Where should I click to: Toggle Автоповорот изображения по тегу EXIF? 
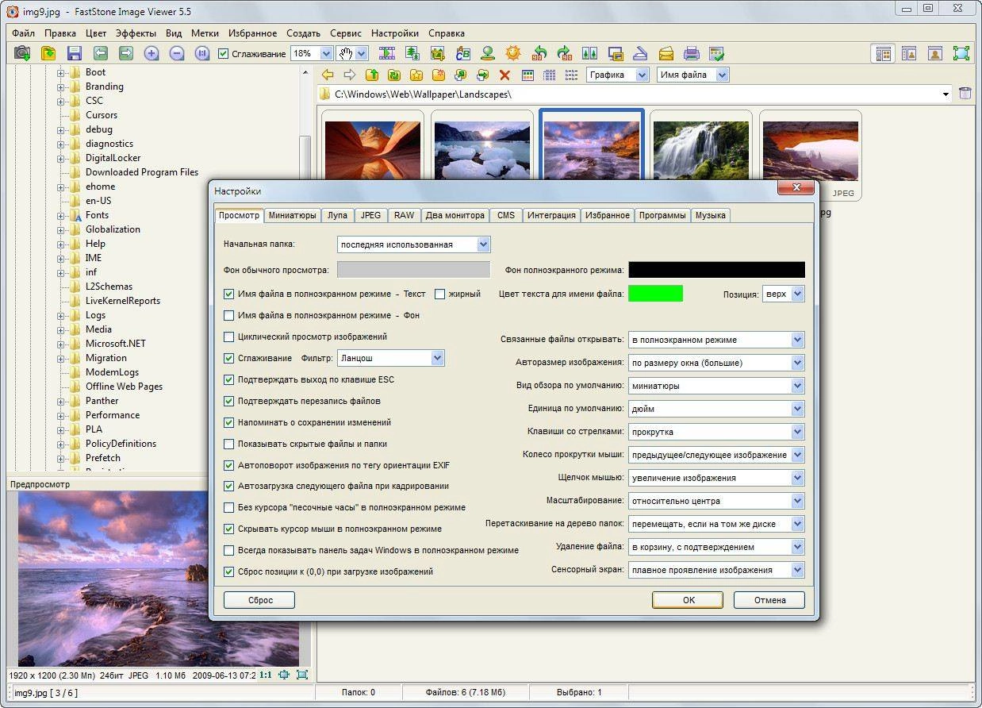tap(229, 465)
